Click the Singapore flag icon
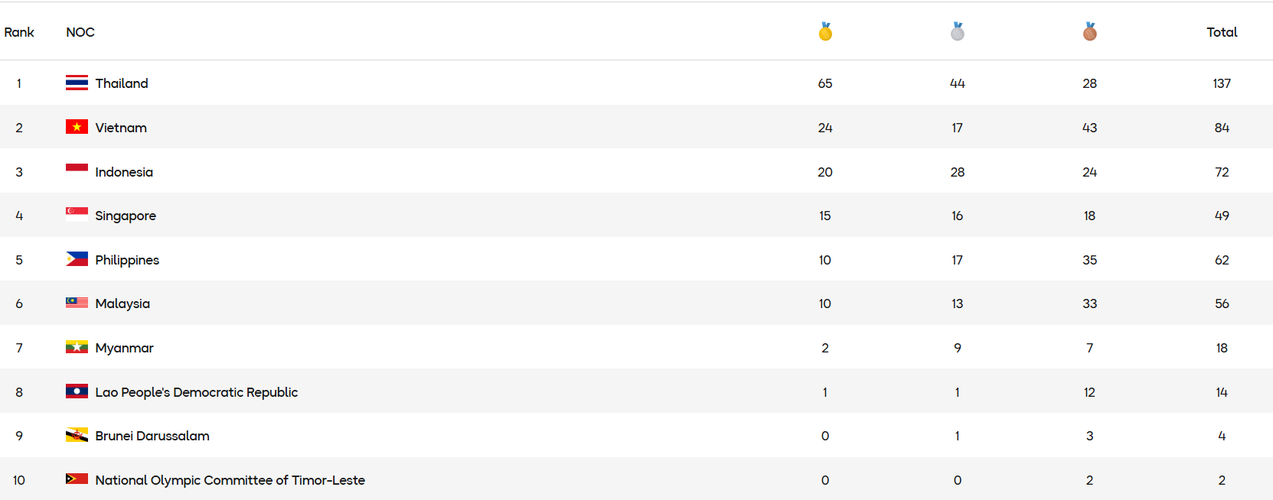Viewport: 1273px width, 500px height. [x=77, y=215]
